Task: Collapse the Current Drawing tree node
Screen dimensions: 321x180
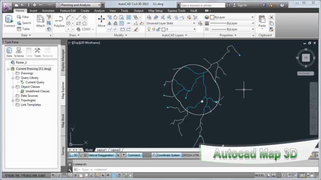Action: (x=8, y=69)
